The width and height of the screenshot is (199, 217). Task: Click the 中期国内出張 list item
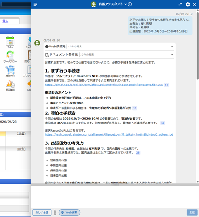[58, 165]
